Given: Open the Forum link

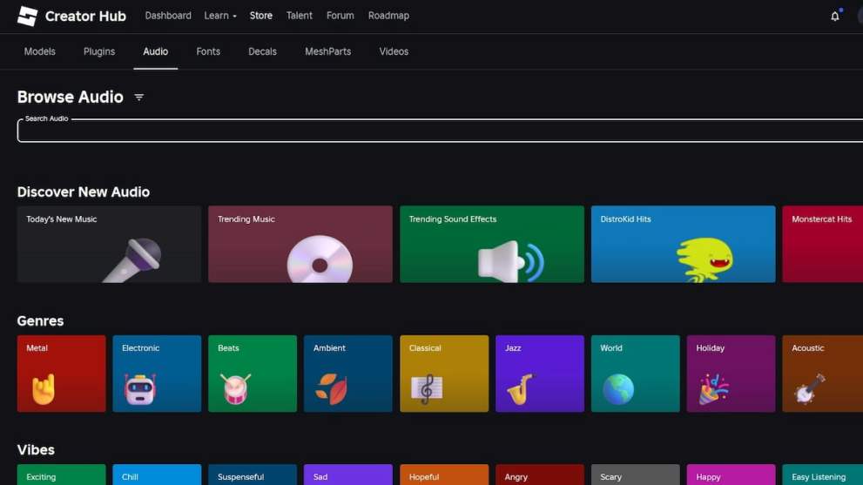Looking at the screenshot, I should 340,16.
